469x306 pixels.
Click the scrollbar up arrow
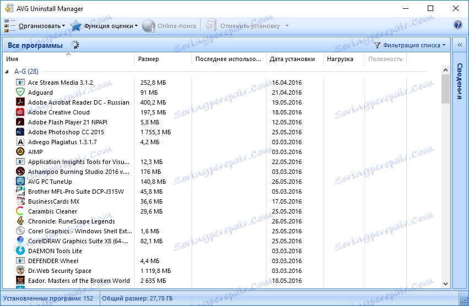(445, 70)
